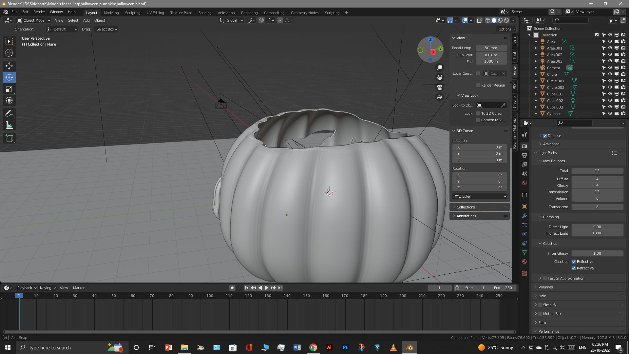The height and width of the screenshot is (354, 629).
Task: Click play animation button
Action: pos(266,288)
